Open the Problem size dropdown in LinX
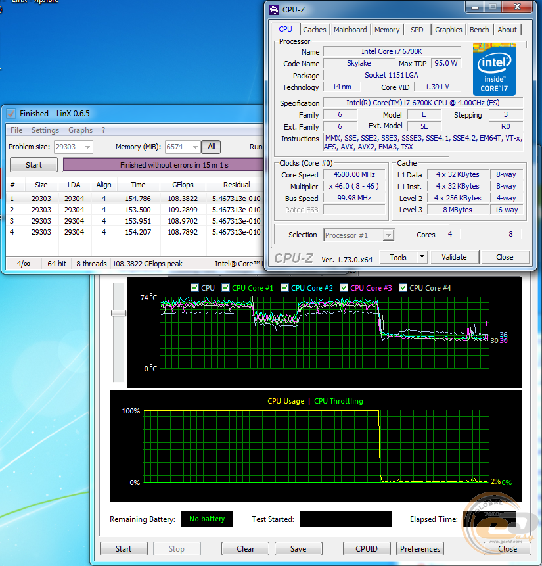 click(x=87, y=147)
